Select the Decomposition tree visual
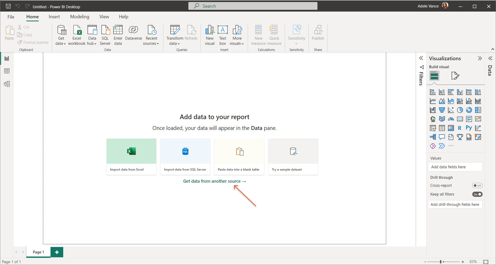 [433, 137]
